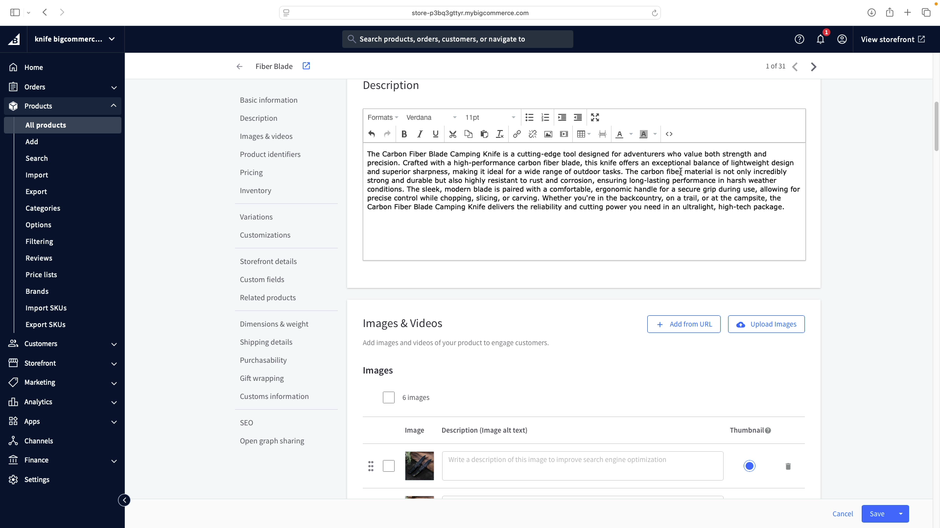940x528 pixels.
Task: Open the Verdana font family dropdown
Action: pos(431,117)
